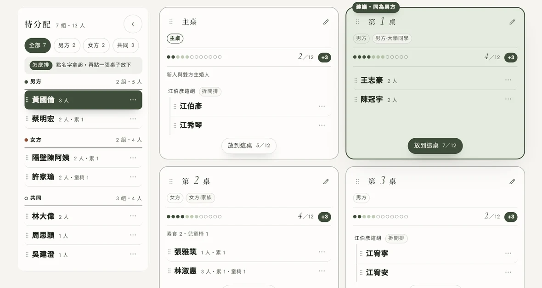The image size is (542, 288).
Task: Pick up guest 周思穎
Action: 83,235
